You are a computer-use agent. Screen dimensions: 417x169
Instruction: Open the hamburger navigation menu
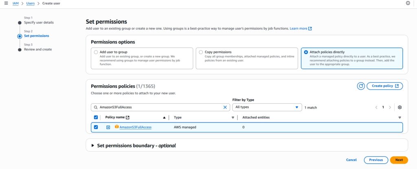tap(6, 3)
